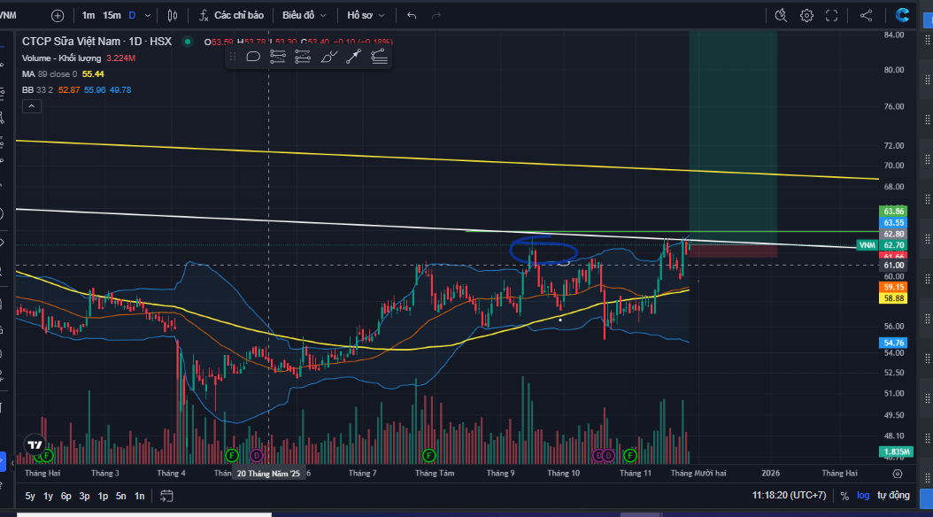Open the candlestick chart style icon

click(172, 15)
